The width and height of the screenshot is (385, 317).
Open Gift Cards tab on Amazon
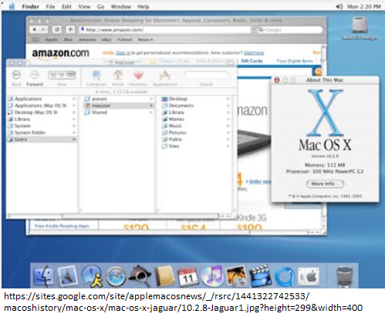pos(252,61)
